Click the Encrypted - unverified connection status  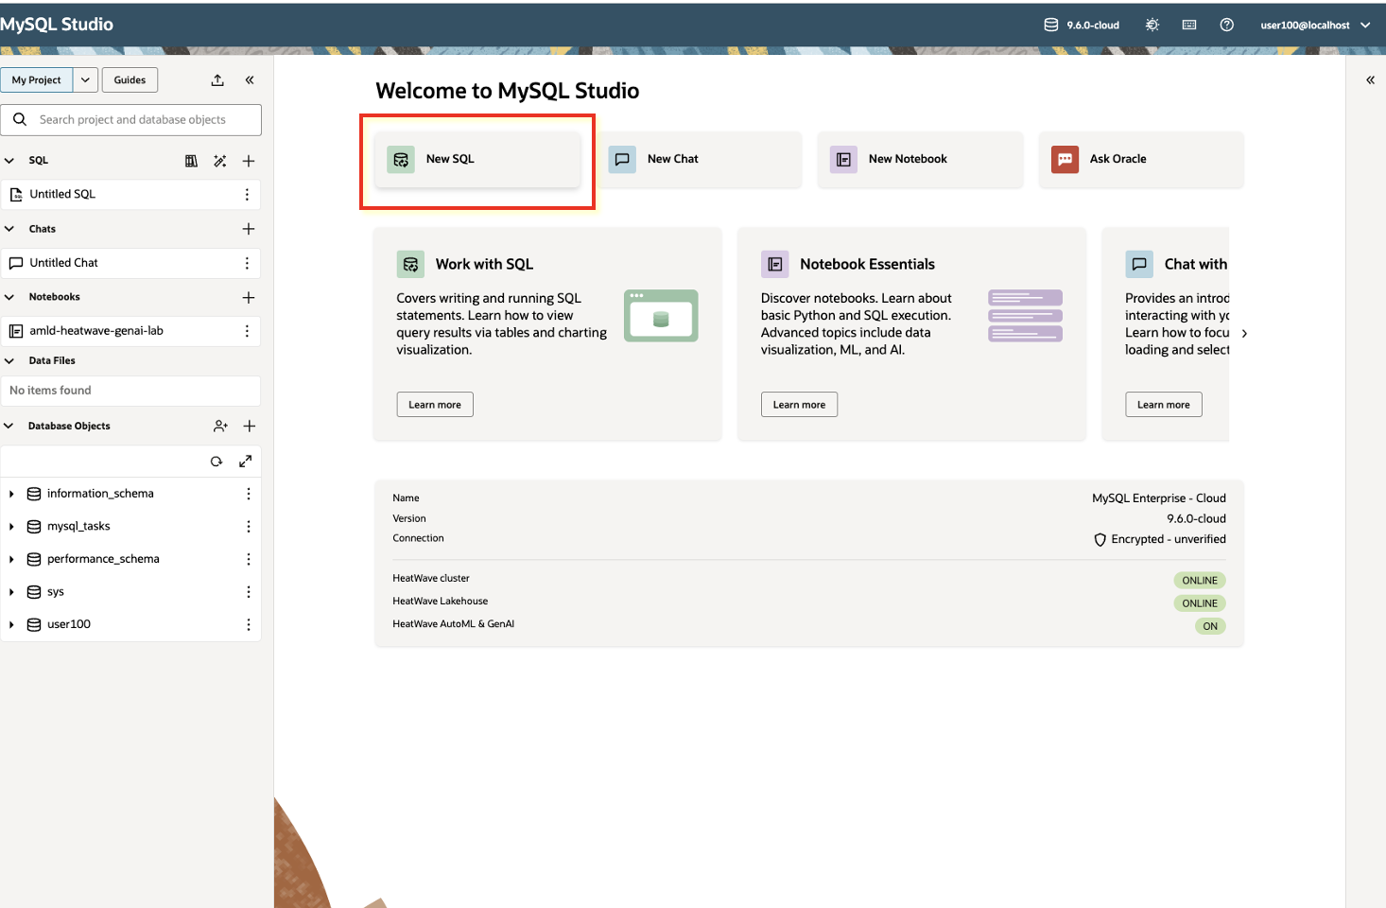[1160, 539]
